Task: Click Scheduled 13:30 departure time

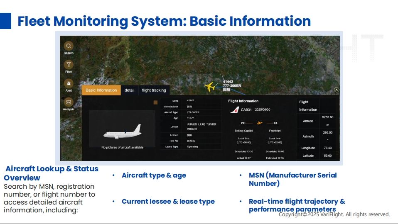Action: pos(244,151)
